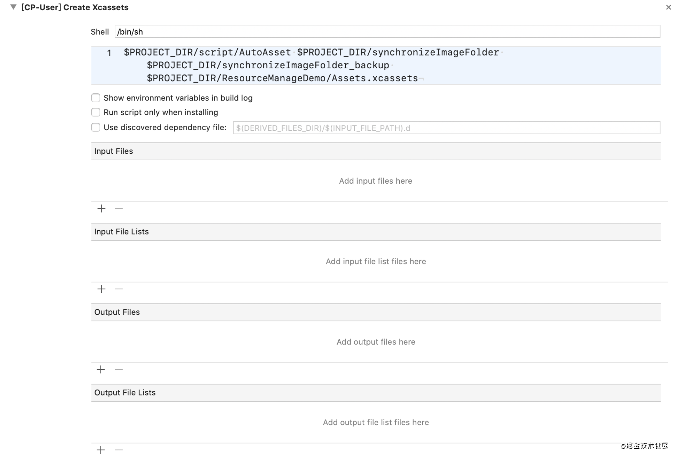Click minus button under Output File Lists
The image size is (678, 458).
coord(118,450)
